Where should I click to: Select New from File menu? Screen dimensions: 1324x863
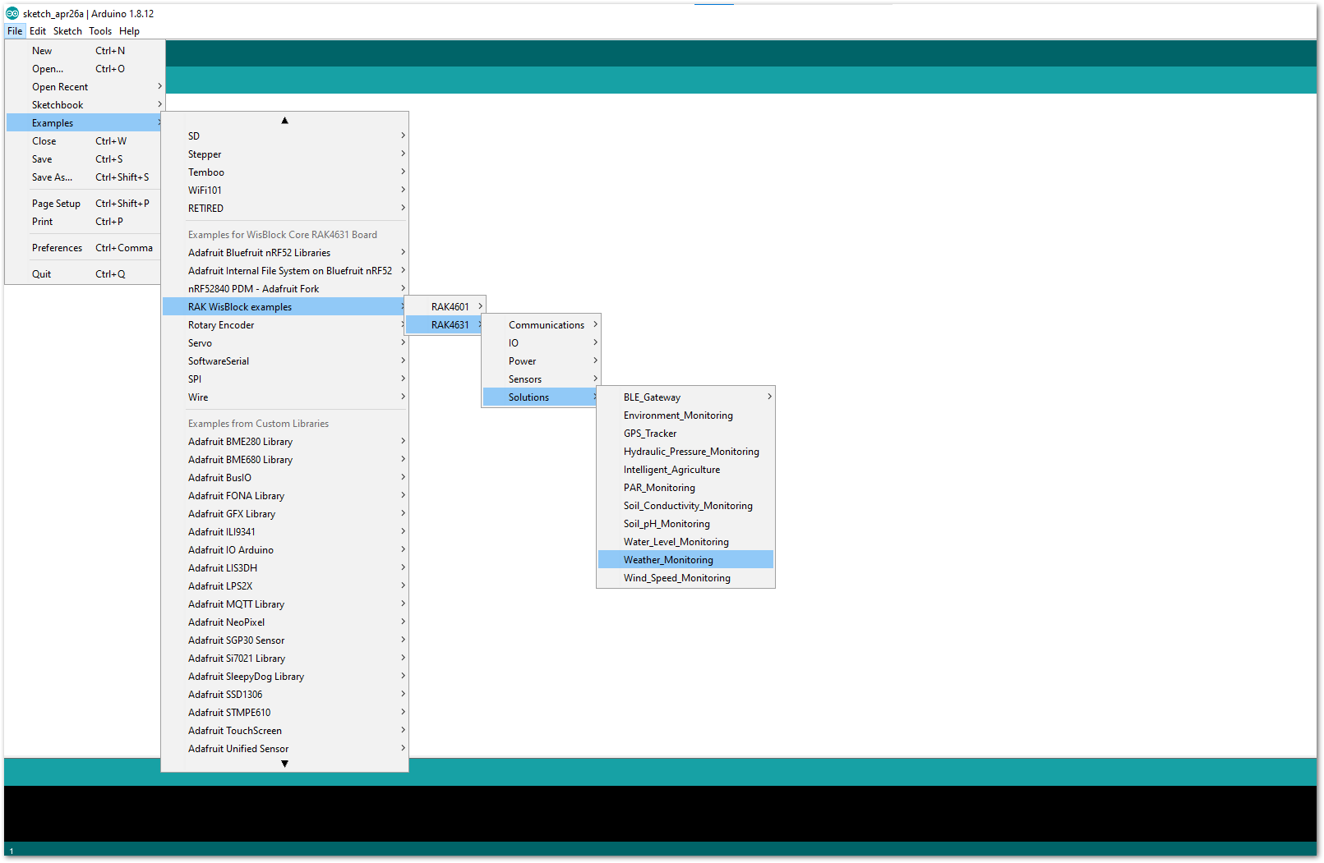click(85, 51)
